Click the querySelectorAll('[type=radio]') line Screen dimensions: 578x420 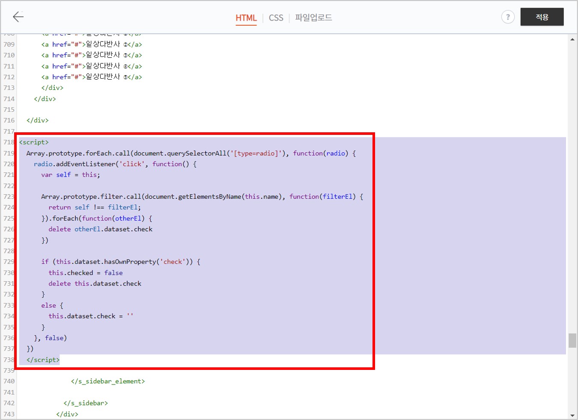point(191,153)
